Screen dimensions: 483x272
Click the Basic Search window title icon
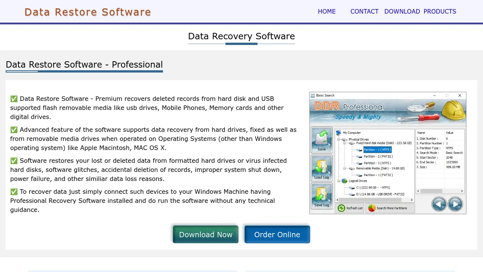pyautogui.click(x=313, y=96)
